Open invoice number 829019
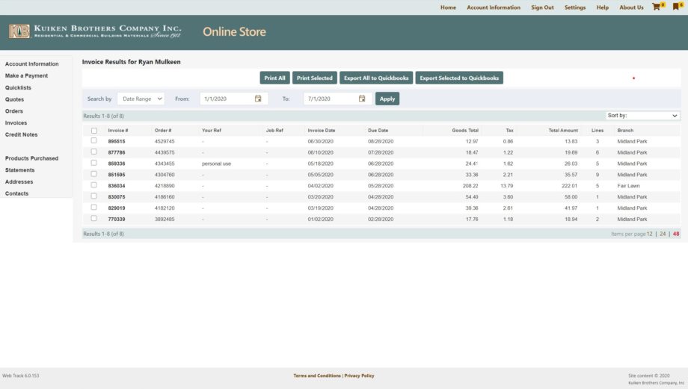Viewport: 688px width, 389px height. 117,208
